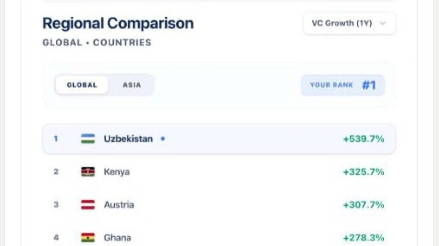Screen dimensions: 439x246
Task: Click the Ghana flag icon
Action: [x=88, y=237]
